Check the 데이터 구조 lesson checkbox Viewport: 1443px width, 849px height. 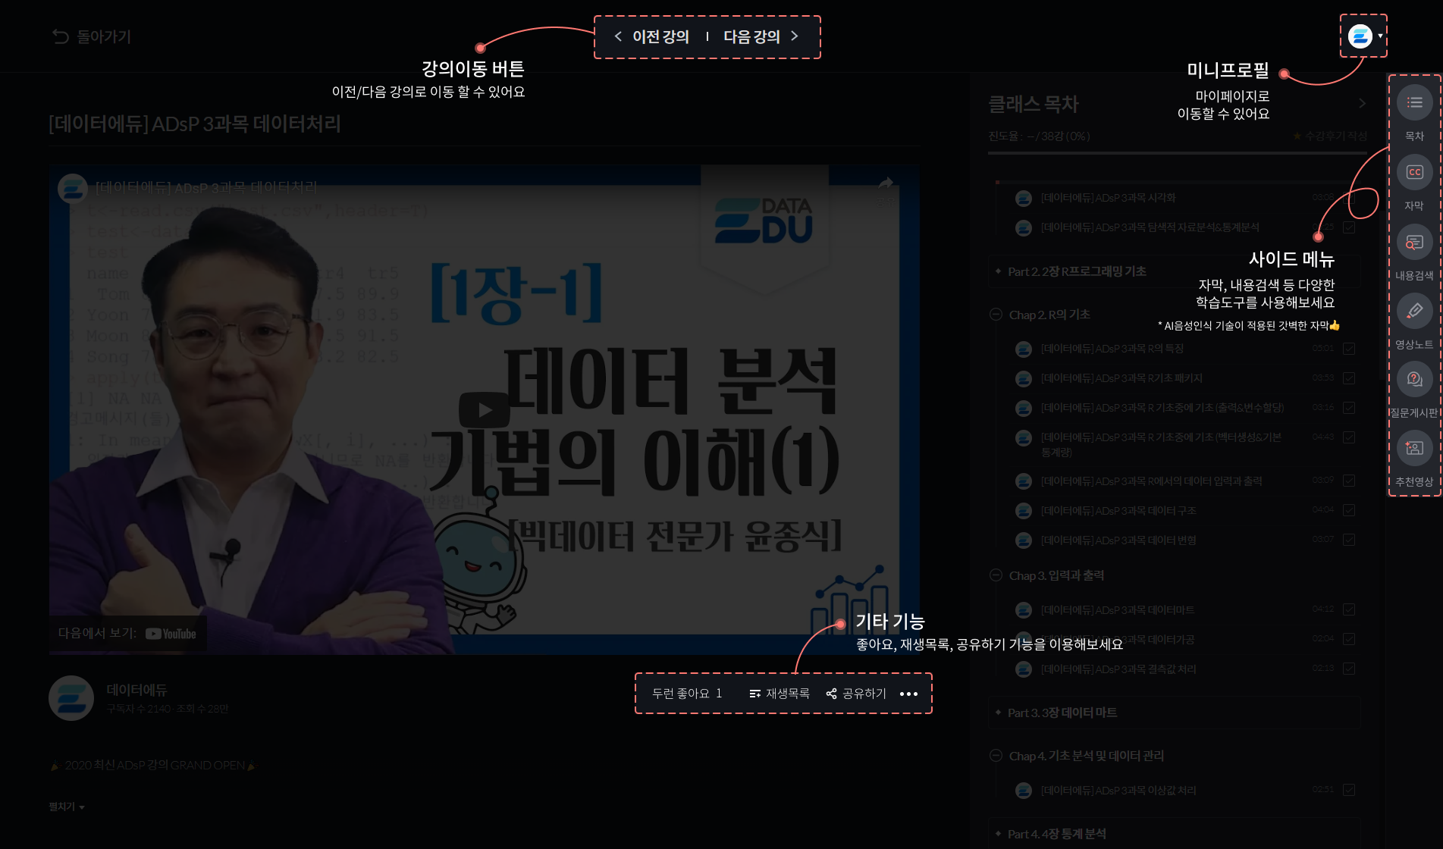[x=1349, y=510]
